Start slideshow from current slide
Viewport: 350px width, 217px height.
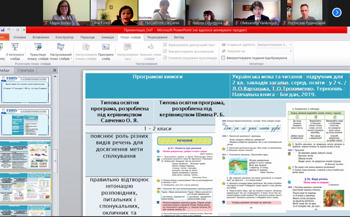pyautogui.click(x=14, y=51)
